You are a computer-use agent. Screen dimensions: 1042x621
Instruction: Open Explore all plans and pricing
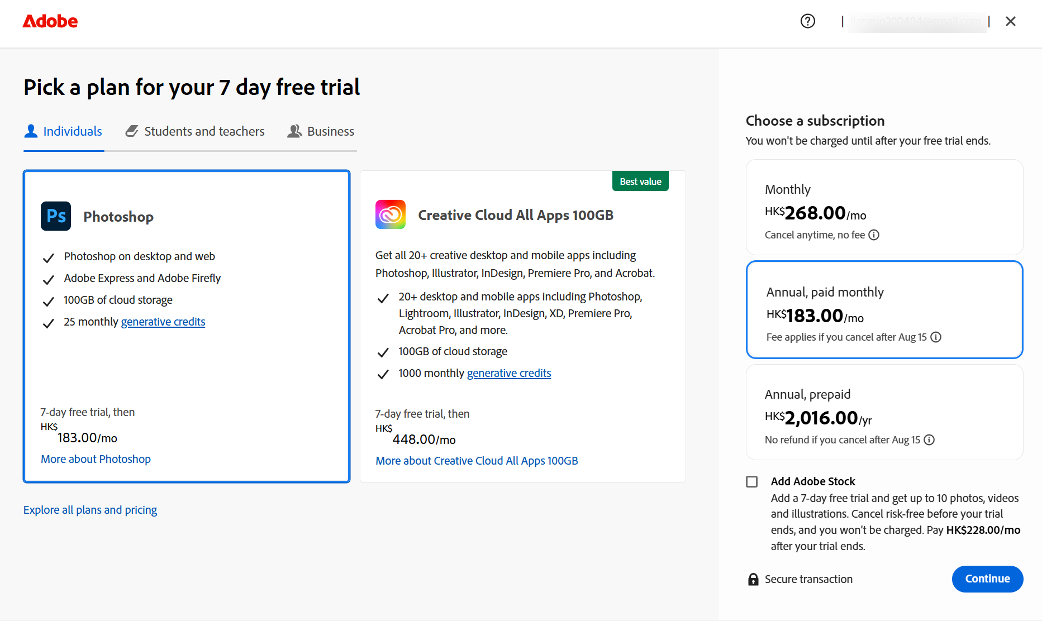pyautogui.click(x=90, y=510)
